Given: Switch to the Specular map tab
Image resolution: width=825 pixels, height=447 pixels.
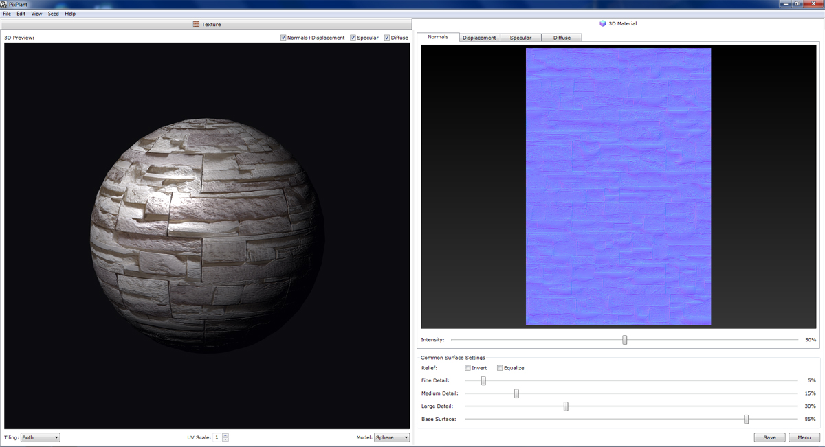Looking at the screenshot, I should [520, 38].
